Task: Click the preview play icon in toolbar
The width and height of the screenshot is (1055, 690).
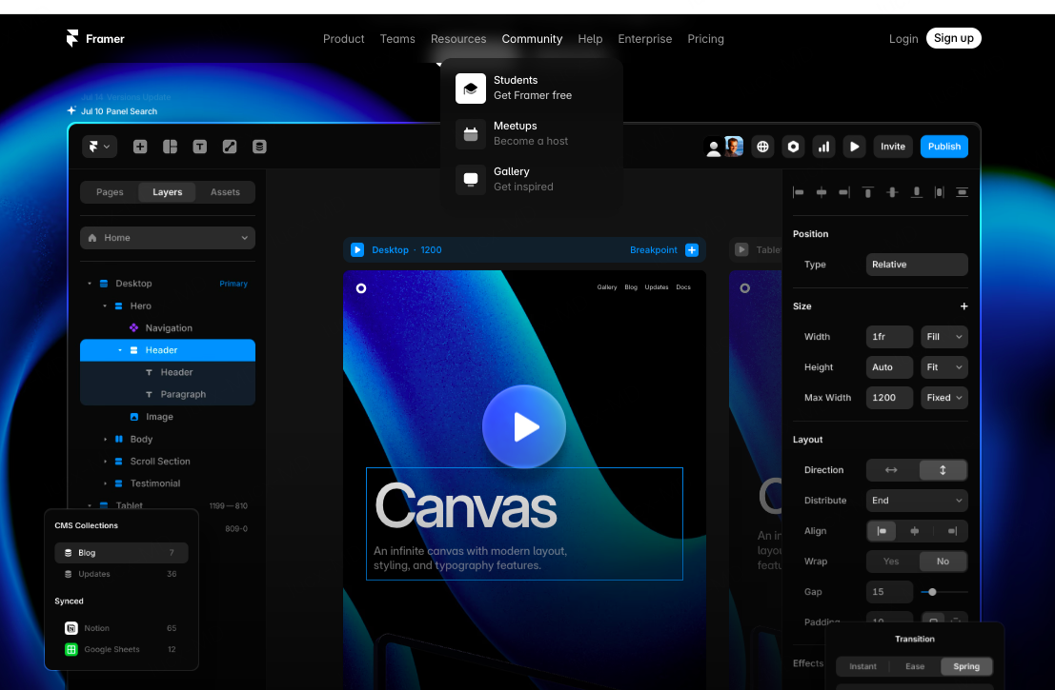Action: [x=855, y=147]
